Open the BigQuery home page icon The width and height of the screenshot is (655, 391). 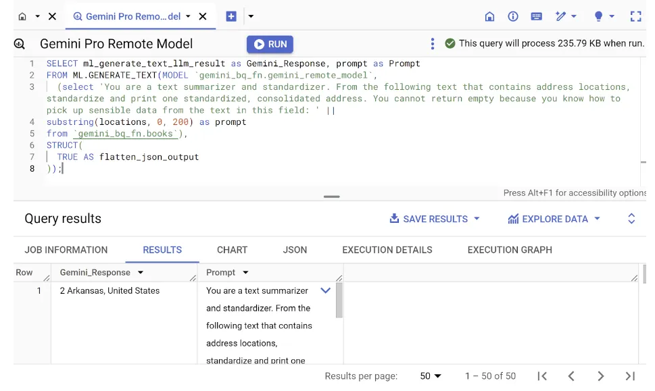pos(489,16)
